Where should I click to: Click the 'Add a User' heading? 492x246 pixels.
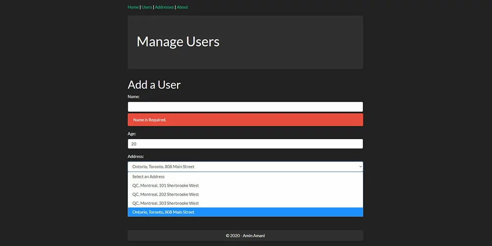154,85
